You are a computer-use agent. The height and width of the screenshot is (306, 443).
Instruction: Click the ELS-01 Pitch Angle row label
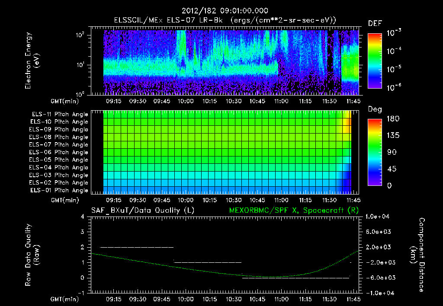[x=59, y=190]
